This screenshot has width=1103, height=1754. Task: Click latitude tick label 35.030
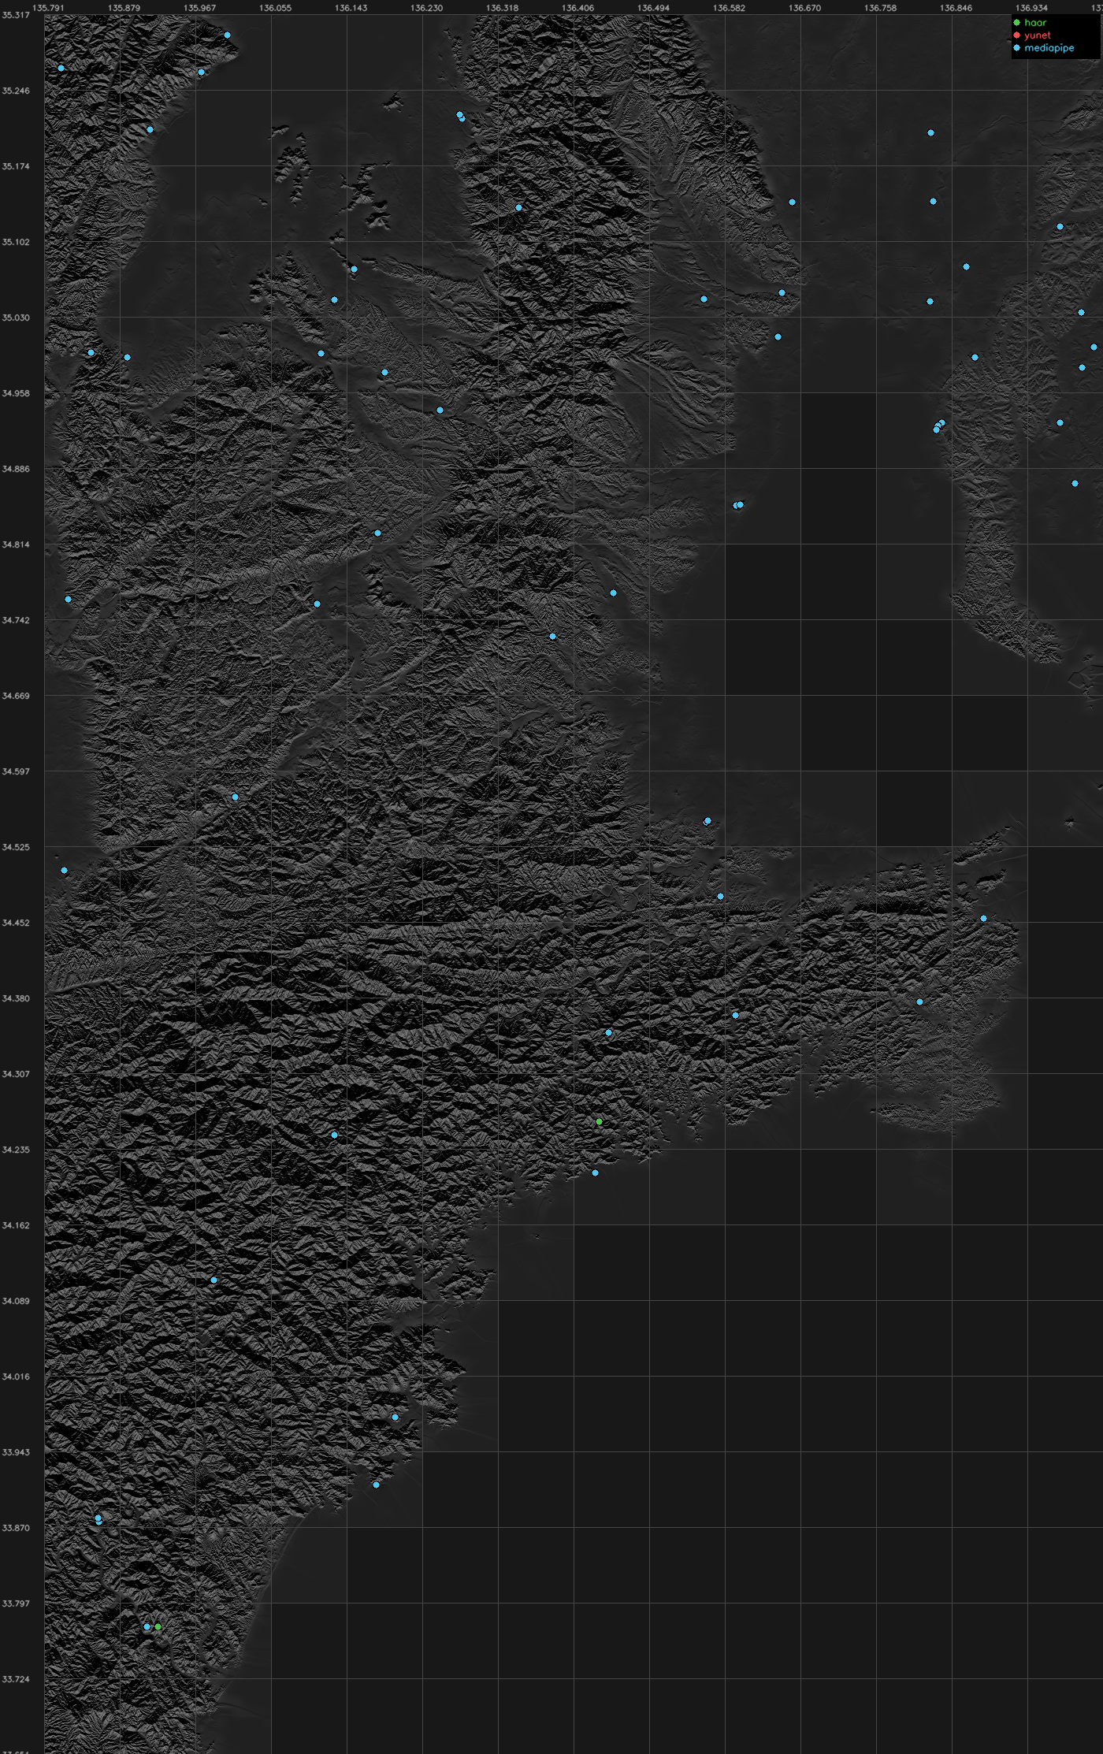16,318
